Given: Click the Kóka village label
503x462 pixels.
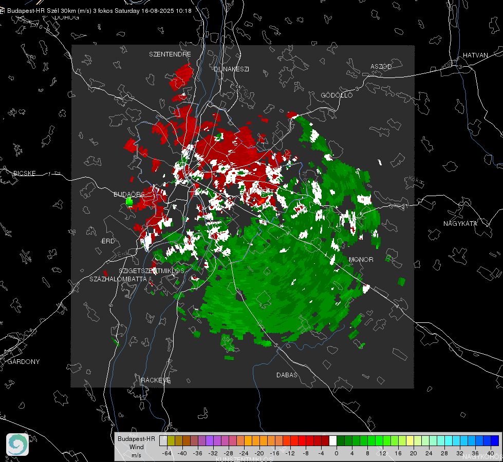Looking at the screenshot, I should 416,181.
